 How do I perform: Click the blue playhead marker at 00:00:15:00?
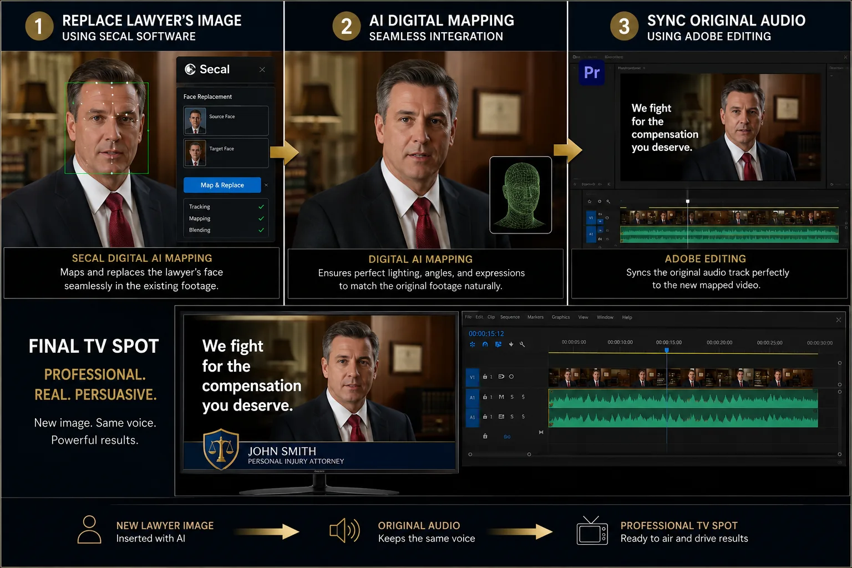pyautogui.click(x=667, y=350)
